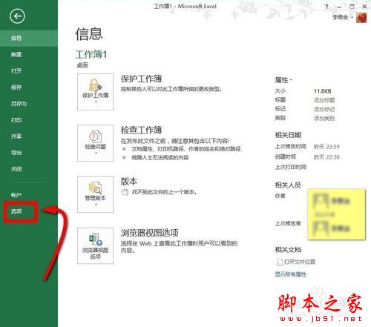Click the 管理版本 manage versions icon button
This screenshot has width=371, height=327.
[x=95, y=194]
